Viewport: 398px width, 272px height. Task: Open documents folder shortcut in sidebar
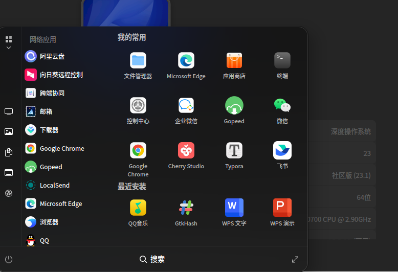tap(9, 152)
